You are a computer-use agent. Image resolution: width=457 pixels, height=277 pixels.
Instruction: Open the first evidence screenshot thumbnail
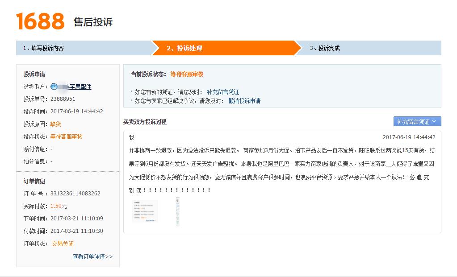click(144, 212)
